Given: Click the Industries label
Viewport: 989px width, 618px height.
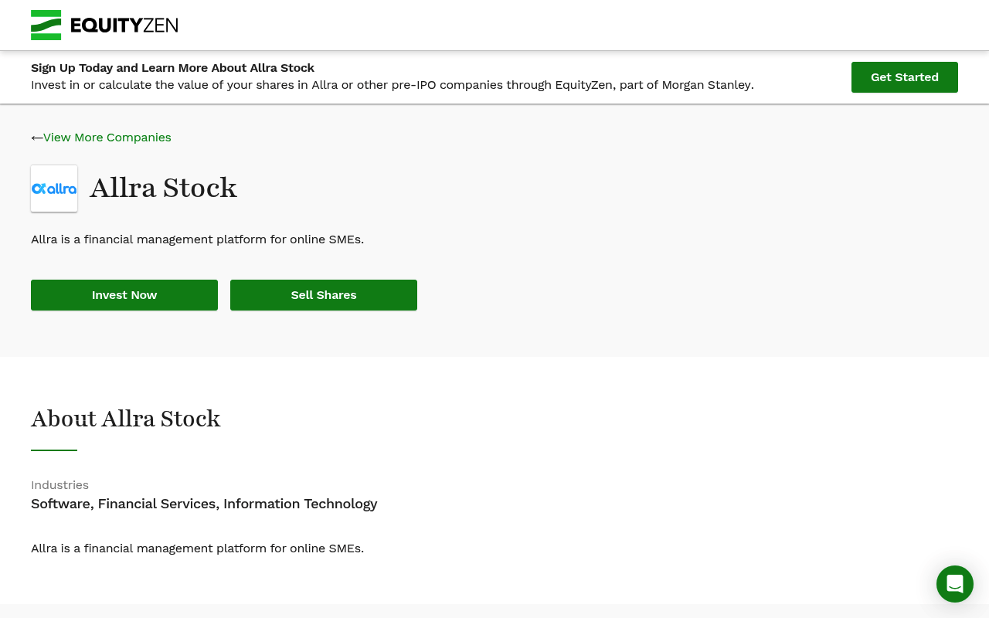Looking at the screenshot, I should [x=60, y=485].
